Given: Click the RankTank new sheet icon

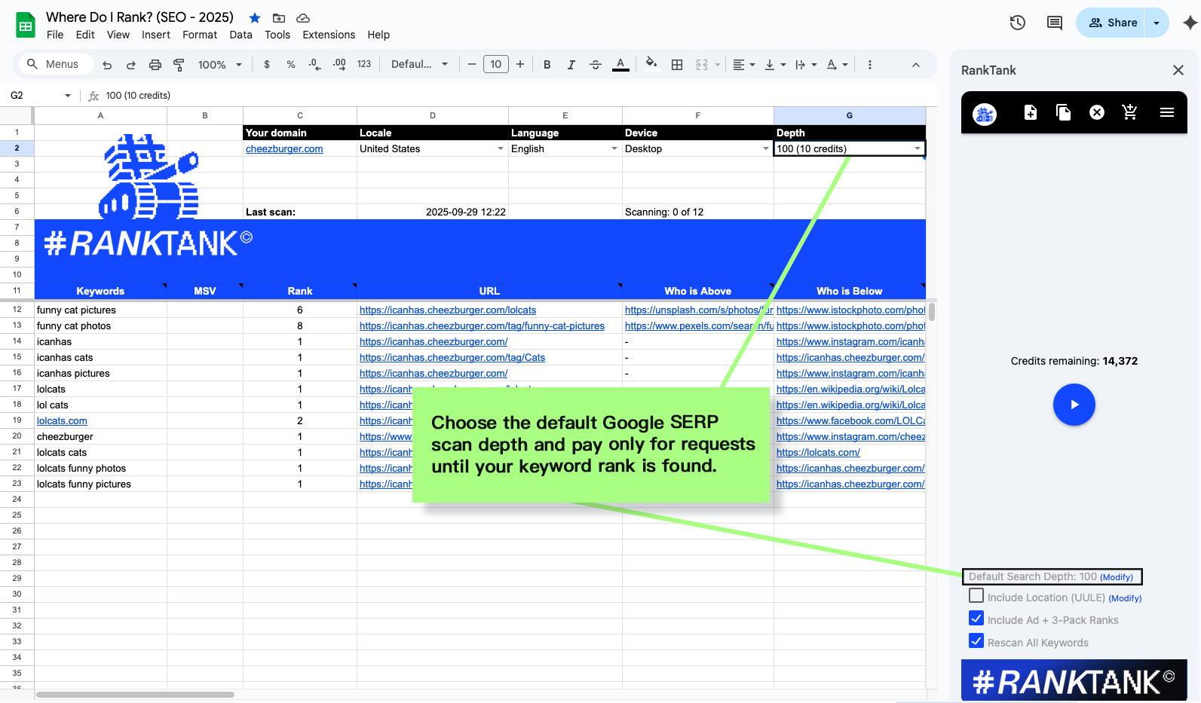Looking at the screenshot, I should (x=1031, y=112).
